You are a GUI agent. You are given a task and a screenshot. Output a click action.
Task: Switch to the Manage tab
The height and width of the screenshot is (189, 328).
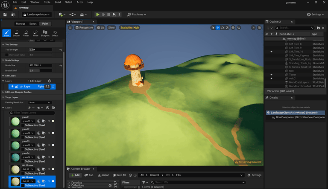pos(20,23)
